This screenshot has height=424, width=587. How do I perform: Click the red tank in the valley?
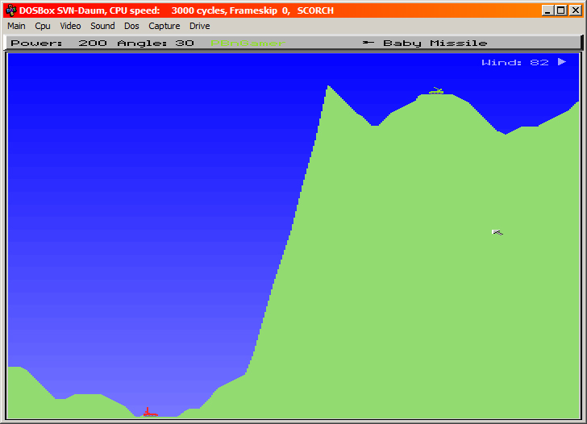[x=149, y=413]
